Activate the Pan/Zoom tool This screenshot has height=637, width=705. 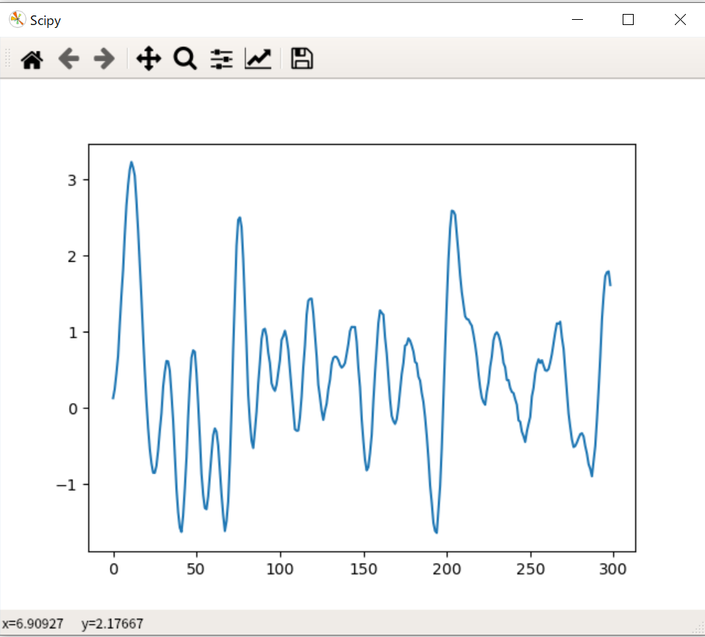(148, 59)
